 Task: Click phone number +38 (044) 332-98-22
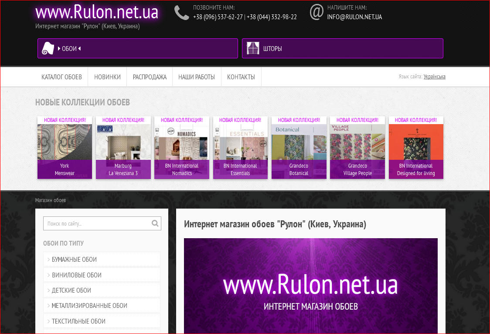point(272,17)
